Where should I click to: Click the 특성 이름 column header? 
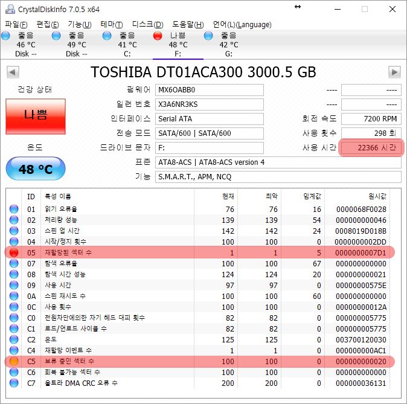click(x=117, y=196)
